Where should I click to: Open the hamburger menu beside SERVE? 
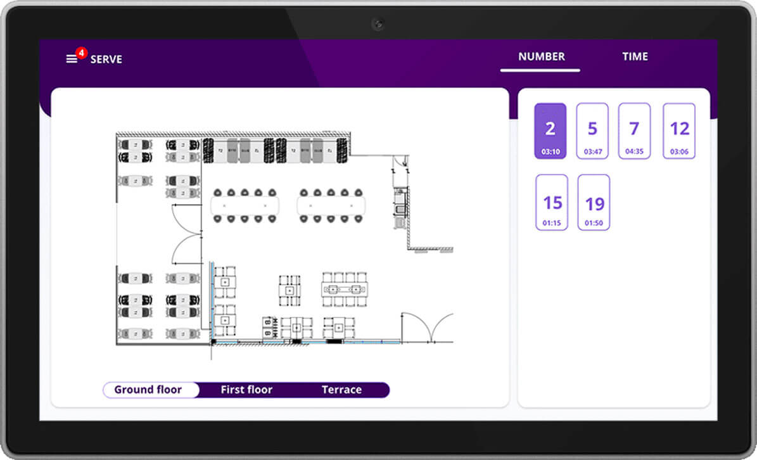(72, 59)
